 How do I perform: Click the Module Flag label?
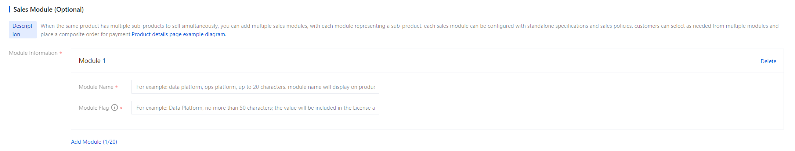[x=94, y=108]
